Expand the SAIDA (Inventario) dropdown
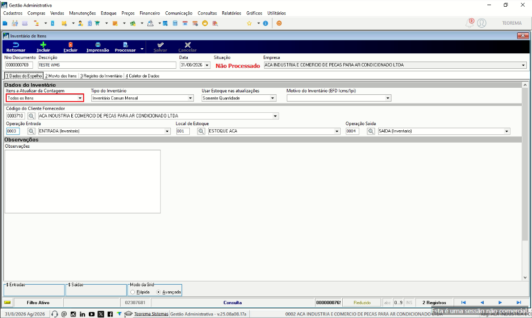The height and width of the screenshot is (318, 532). [506, 131]
